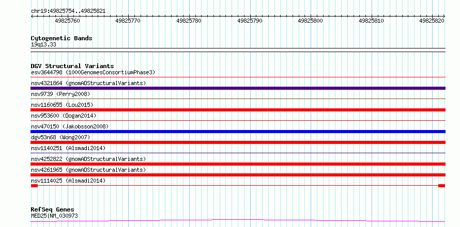Click right end block of nsv1114025
460x227 pixels.
click(441, 186)
